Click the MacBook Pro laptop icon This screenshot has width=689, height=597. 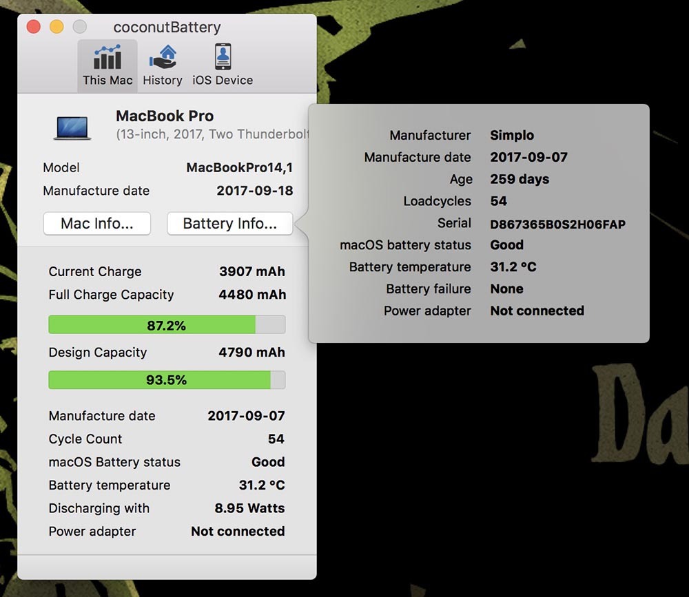(72, 128)
